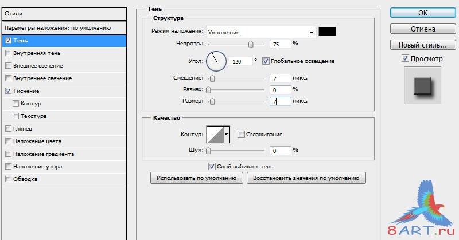Click the Непрозр. opacity slider handle
This screenshot has width=459, height=240.
pos(251,44)
